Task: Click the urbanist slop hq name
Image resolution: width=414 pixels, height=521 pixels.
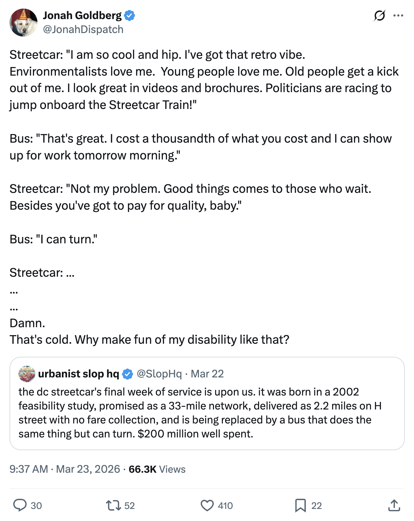Action: point(78,374)
